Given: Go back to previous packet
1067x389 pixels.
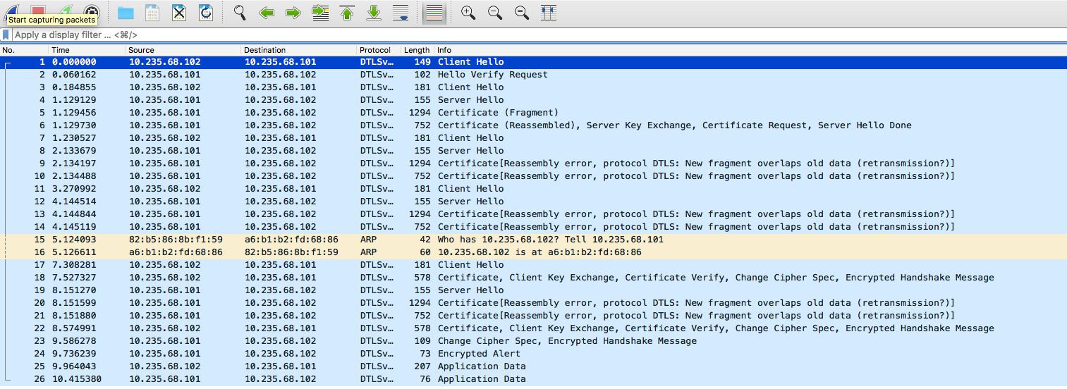Looking at the screenshot, I should 267,12.
